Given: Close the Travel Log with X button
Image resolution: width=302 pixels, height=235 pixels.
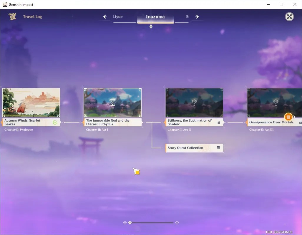Looking at the screenshot, I should click(289, 17).
